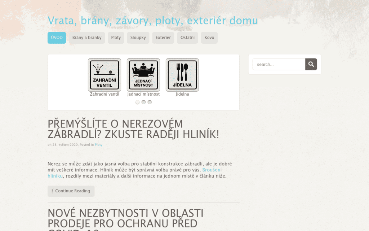This screenshot has height=231, width=369.
Task: Open the site title Vrata, brány, závory link
Action: (x=152, y=21)
